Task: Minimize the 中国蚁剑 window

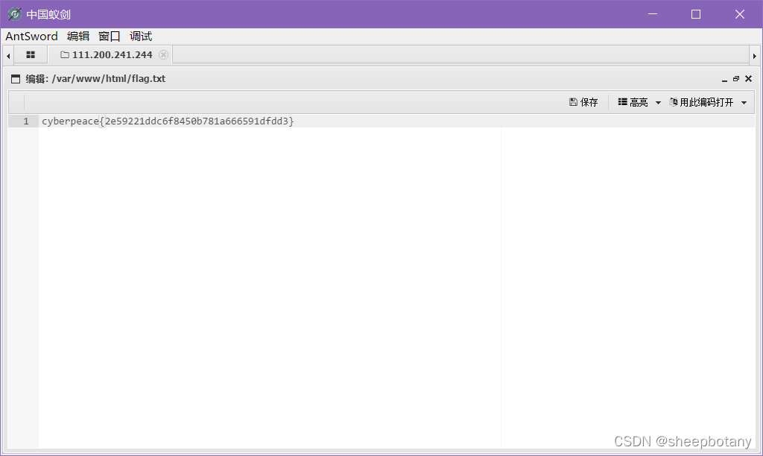Action: point(653,14)
